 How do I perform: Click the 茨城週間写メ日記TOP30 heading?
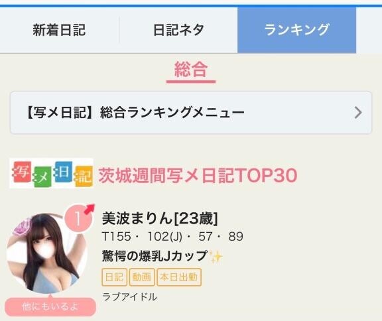[x=198, y=175]
